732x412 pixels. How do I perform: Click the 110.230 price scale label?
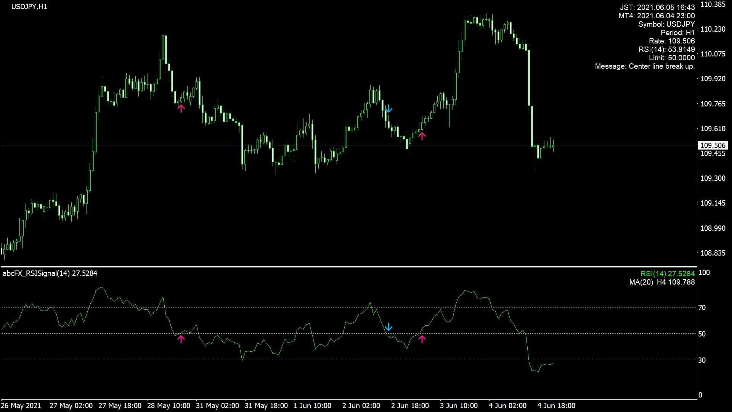click(x=713, y=29)
